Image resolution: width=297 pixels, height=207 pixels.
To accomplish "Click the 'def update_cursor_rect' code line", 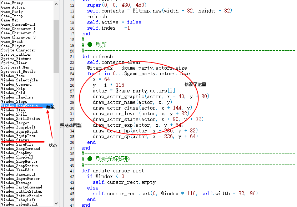I will click(x=112, y=171).
